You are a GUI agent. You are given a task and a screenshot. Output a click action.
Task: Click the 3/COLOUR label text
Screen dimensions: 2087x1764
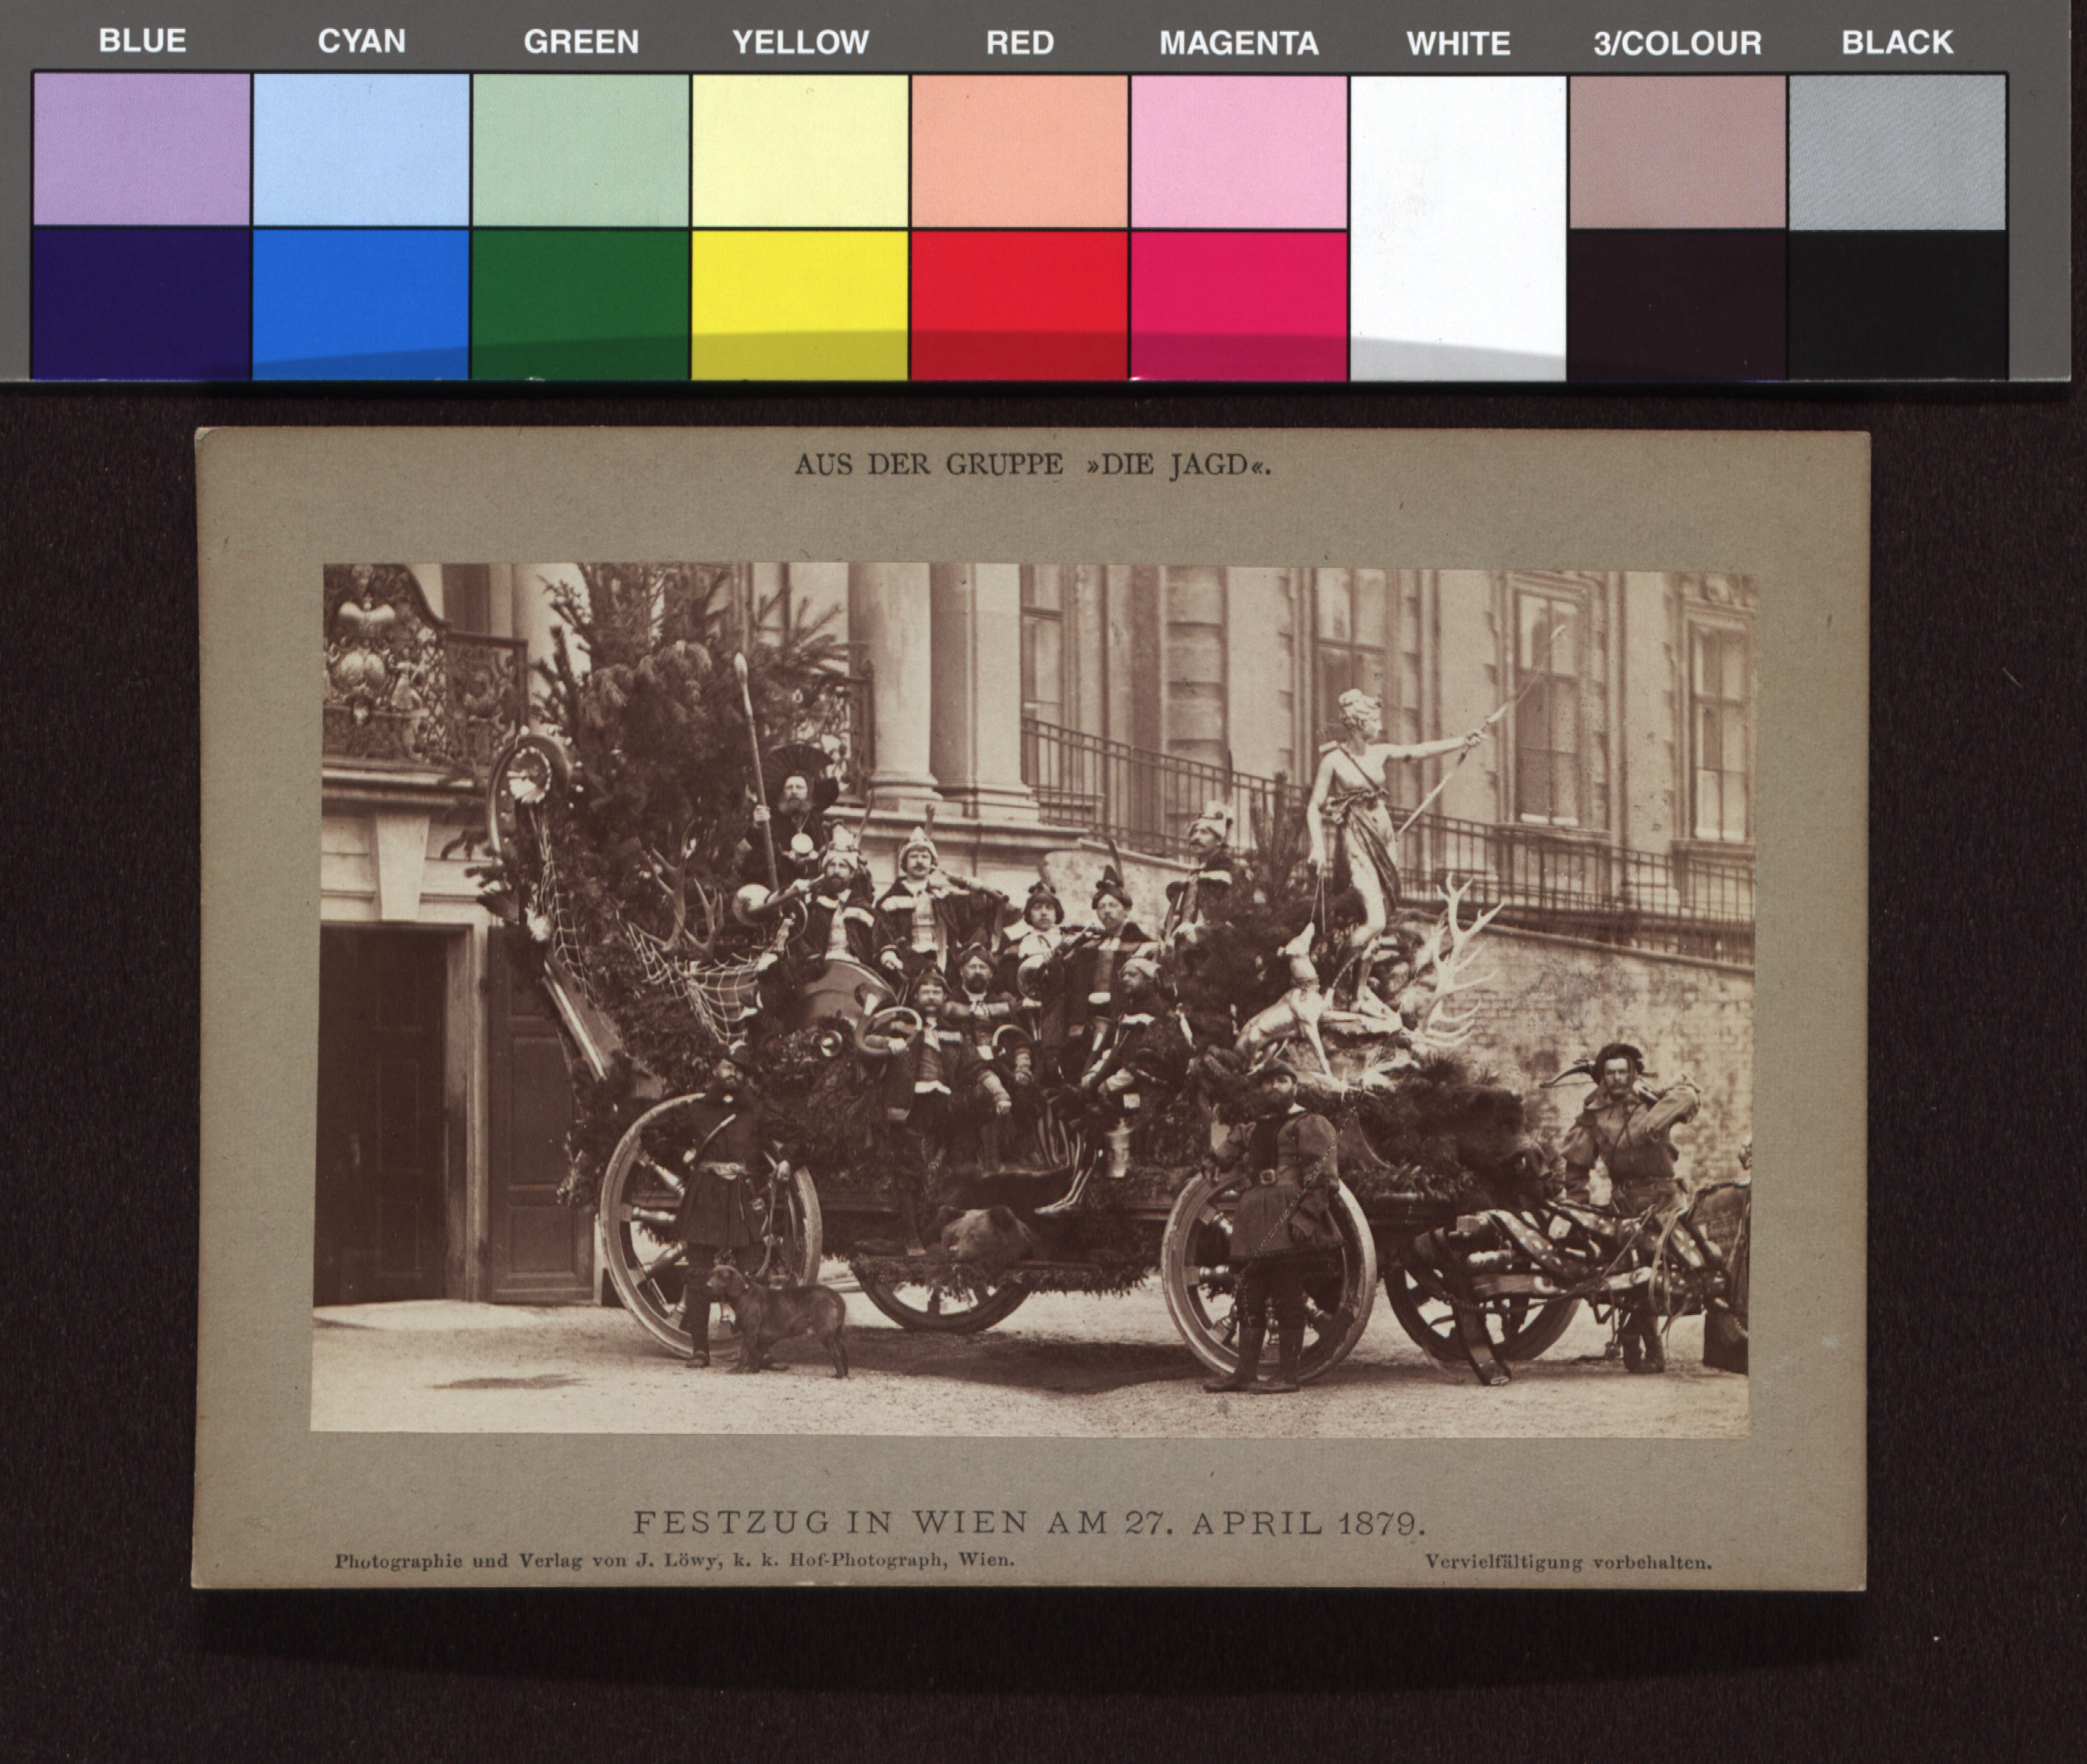pyautogui.click(x=1677, y=43)
